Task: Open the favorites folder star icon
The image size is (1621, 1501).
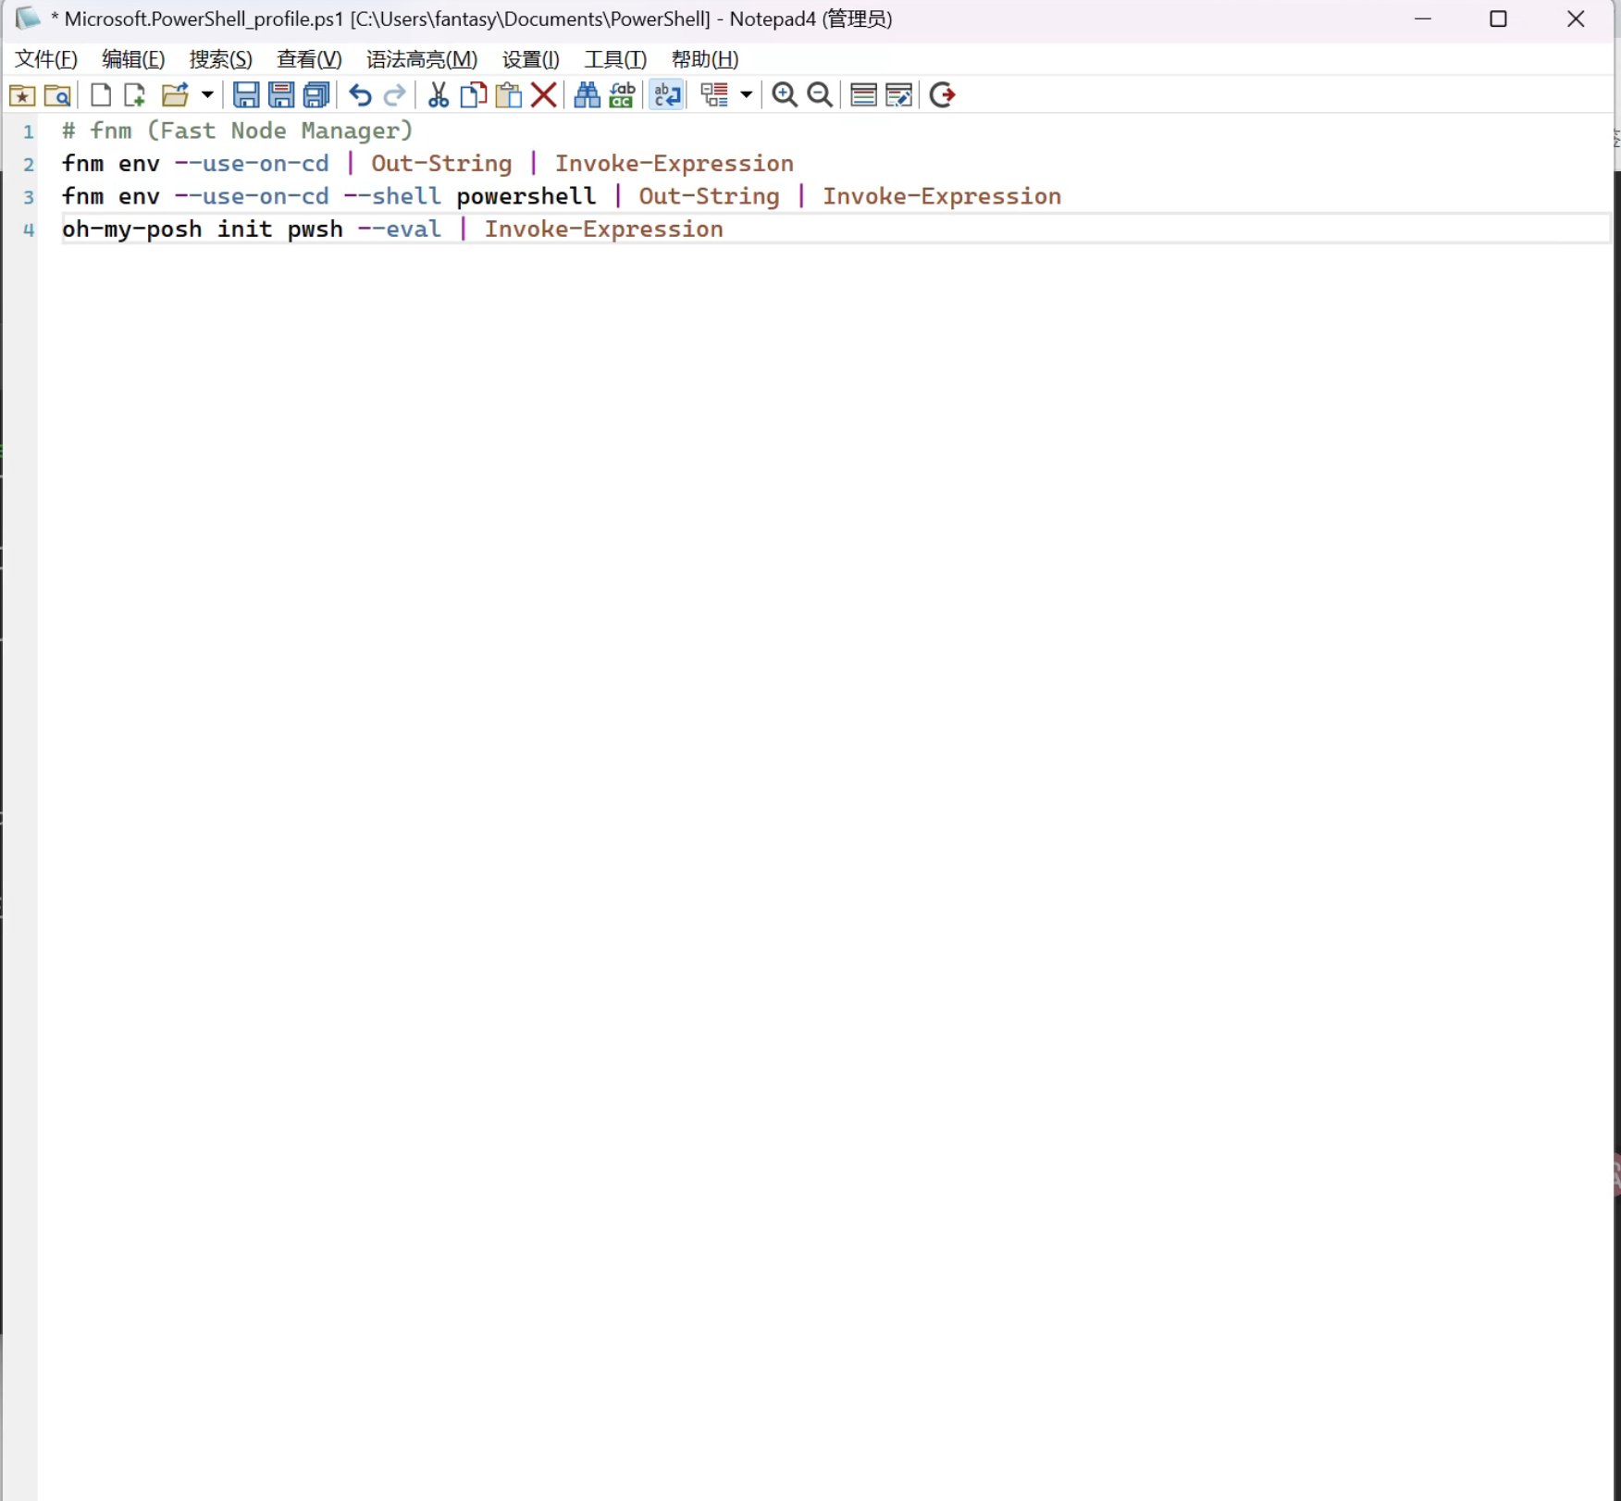Action: (x=22, y=95)
